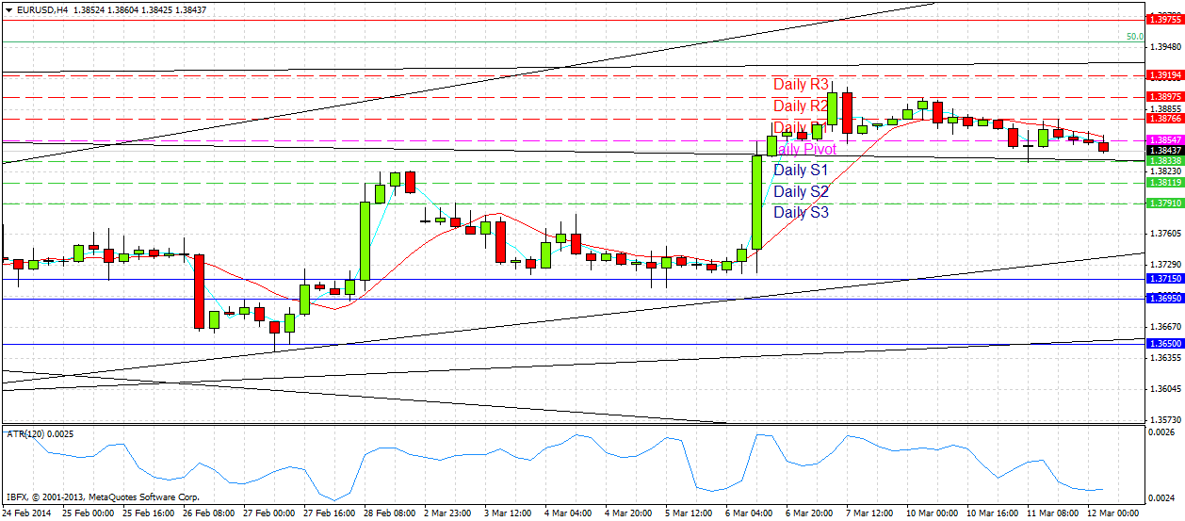Click the 1.36045 price scale value
1185x521 pixels.
click(1166, 389)
